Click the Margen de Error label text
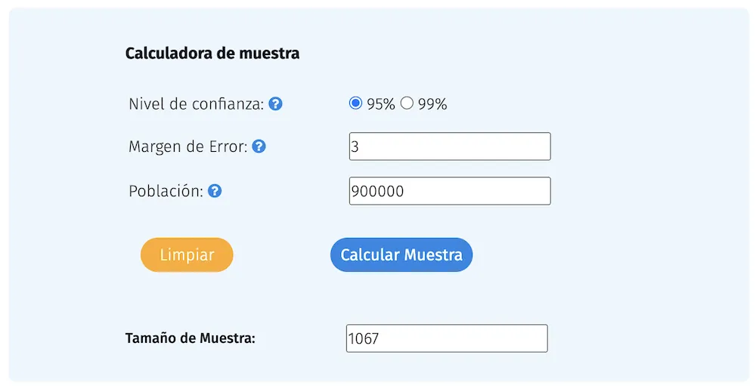The width and height of the screenshot is (756, 386). 188,147
